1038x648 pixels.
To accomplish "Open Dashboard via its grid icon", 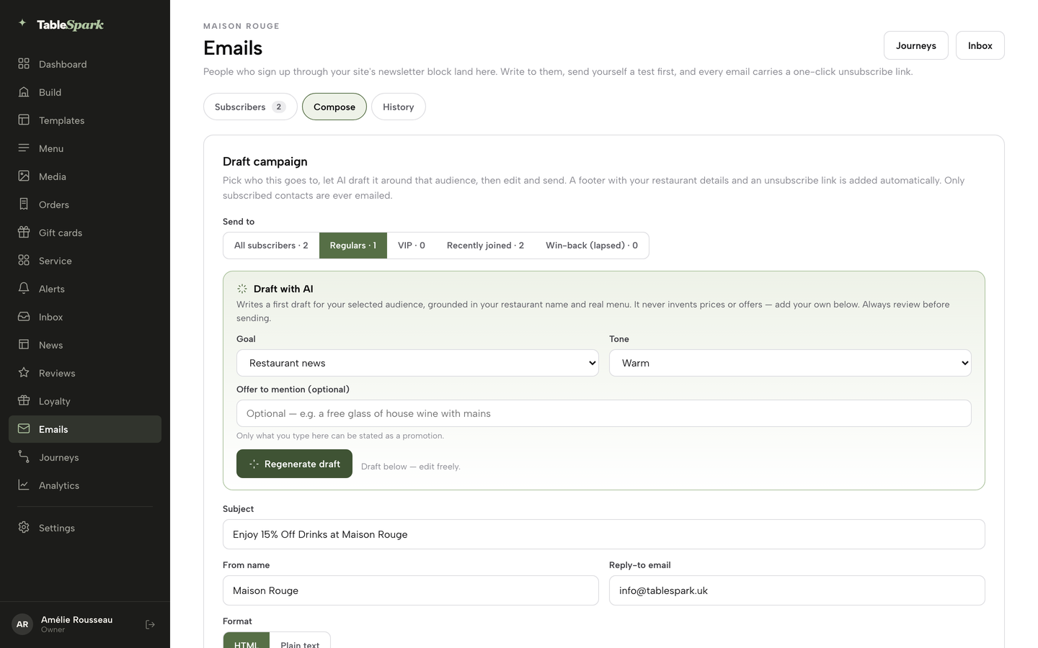I will pos(24,64).
